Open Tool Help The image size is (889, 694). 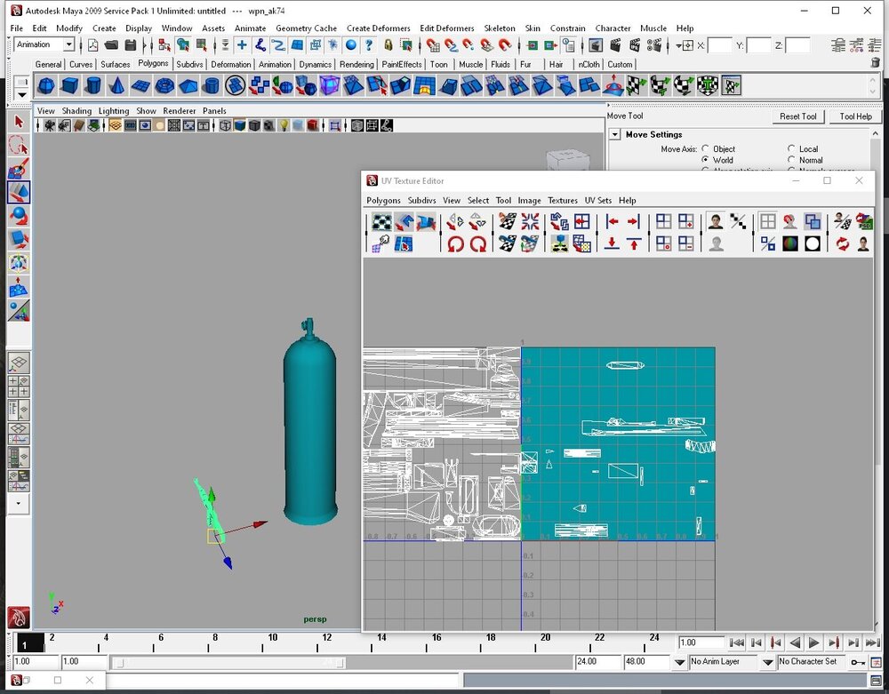pos(855,116)
